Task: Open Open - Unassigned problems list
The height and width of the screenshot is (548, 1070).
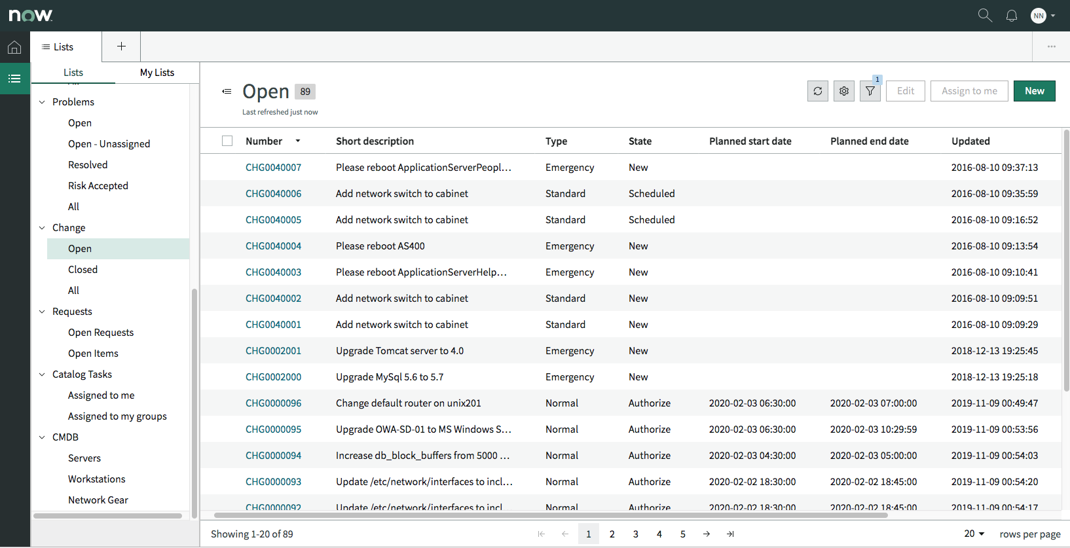Action: pyautogui.click(x=109, y=144)
